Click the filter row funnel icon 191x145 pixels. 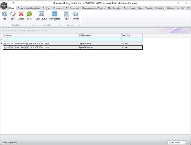coord(2,39)
